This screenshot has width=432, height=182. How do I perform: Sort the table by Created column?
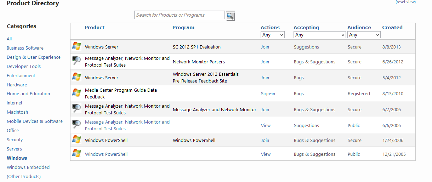tap(392, 27)
